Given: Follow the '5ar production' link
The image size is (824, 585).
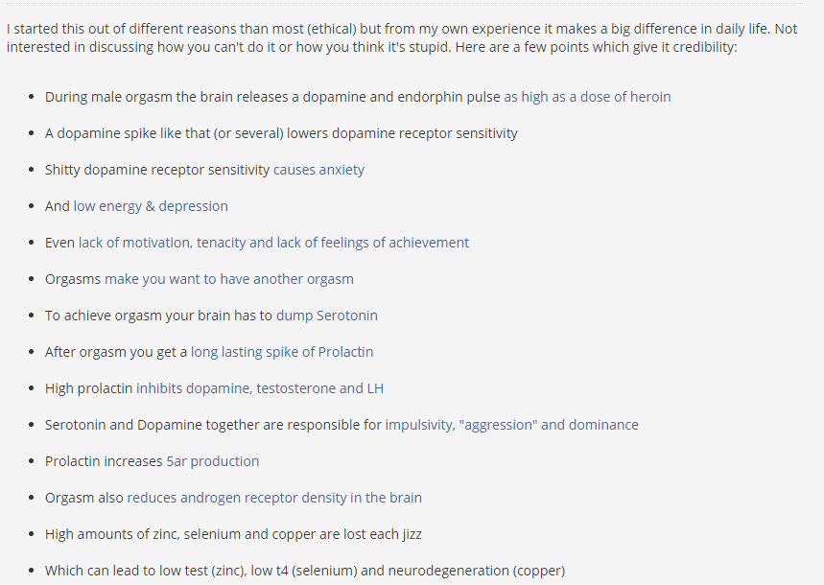Looking at the screenshot, I should [x=213, y=461].
